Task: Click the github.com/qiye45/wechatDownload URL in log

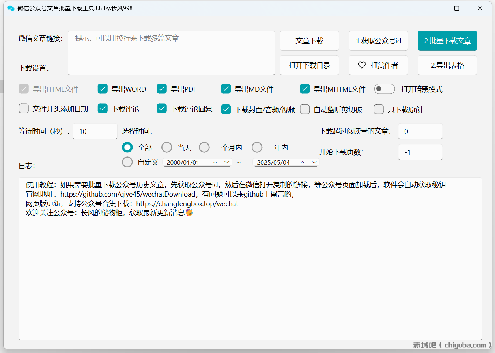Action: click(128, 194)
